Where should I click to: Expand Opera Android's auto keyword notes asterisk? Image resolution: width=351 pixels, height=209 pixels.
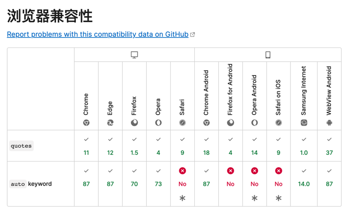tap(255, 198)
